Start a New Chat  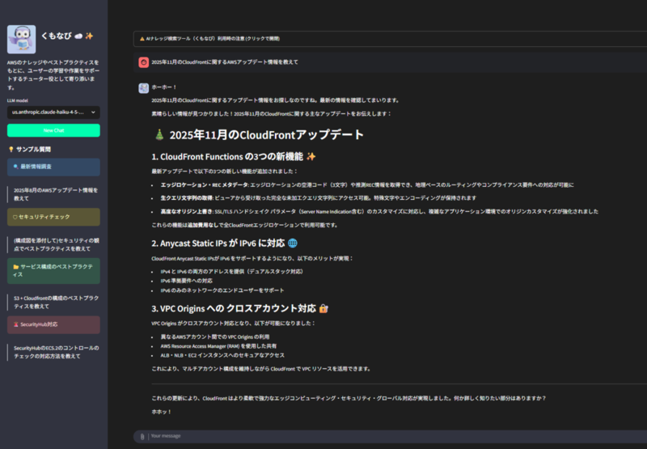(x=53, y=130)
